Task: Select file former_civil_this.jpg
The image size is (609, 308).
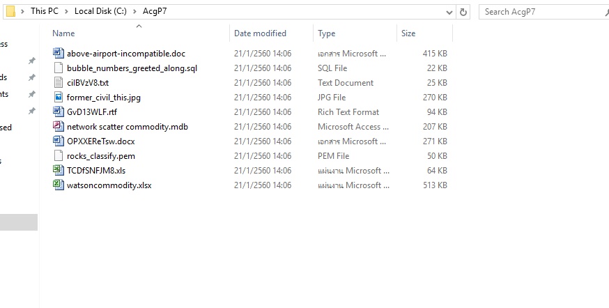Action: click(103, 97)
